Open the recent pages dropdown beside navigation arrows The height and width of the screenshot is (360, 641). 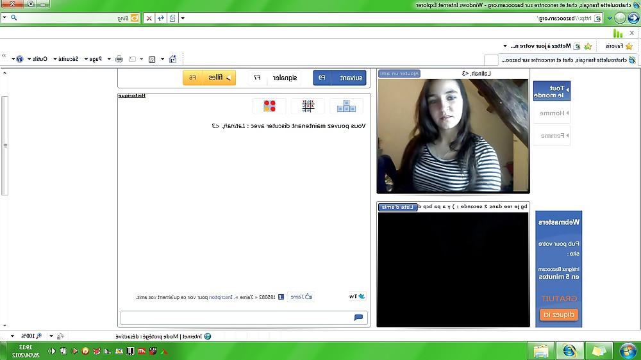point(610,18)
